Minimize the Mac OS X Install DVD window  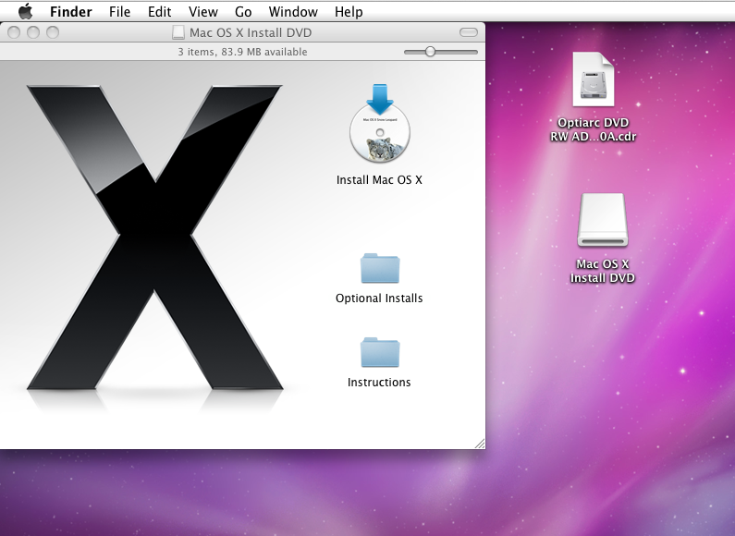33,32
